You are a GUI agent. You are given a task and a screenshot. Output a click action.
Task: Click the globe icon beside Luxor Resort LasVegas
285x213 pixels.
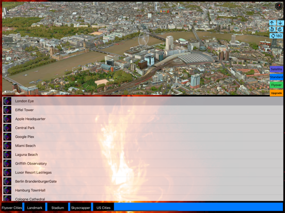pos(7,172)
